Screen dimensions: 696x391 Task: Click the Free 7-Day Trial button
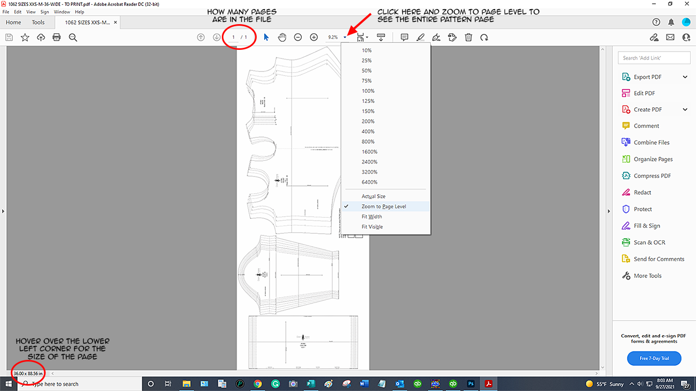click(x=654, y=358)
